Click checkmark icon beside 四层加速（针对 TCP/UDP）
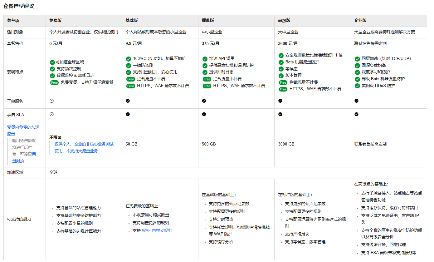Viewport: 434px width, 262px height. click(357, 59)
